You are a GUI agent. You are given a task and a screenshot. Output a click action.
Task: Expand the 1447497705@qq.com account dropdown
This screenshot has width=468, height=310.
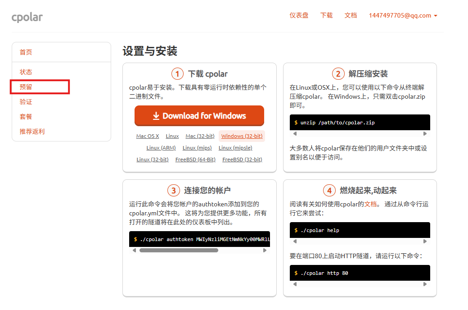[x=403, y=15]
